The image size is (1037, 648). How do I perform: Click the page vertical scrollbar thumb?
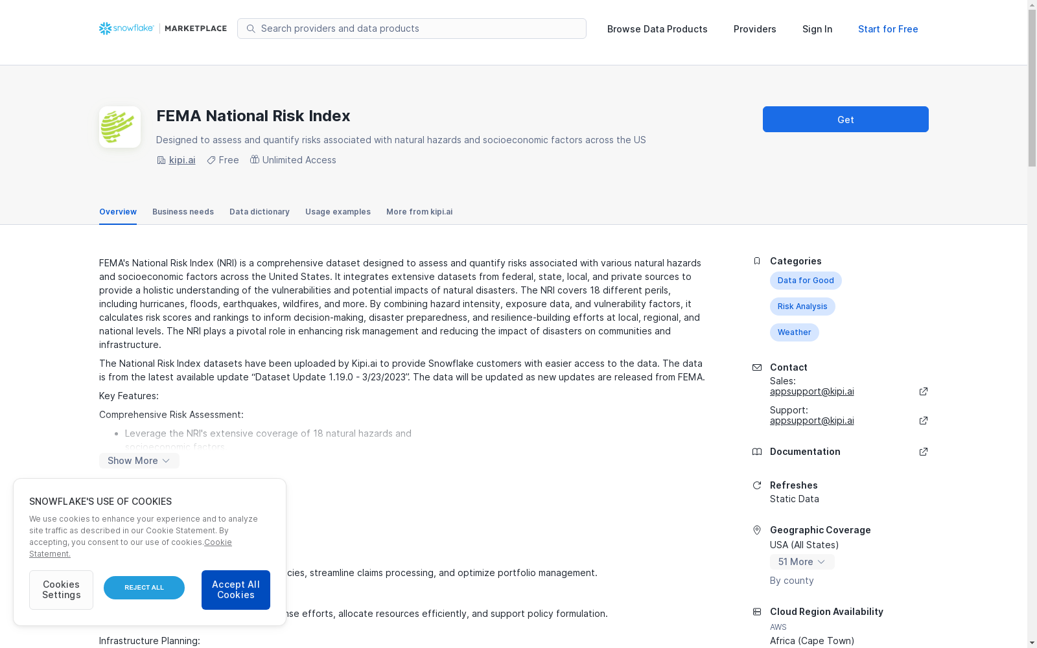[1032, 88]
